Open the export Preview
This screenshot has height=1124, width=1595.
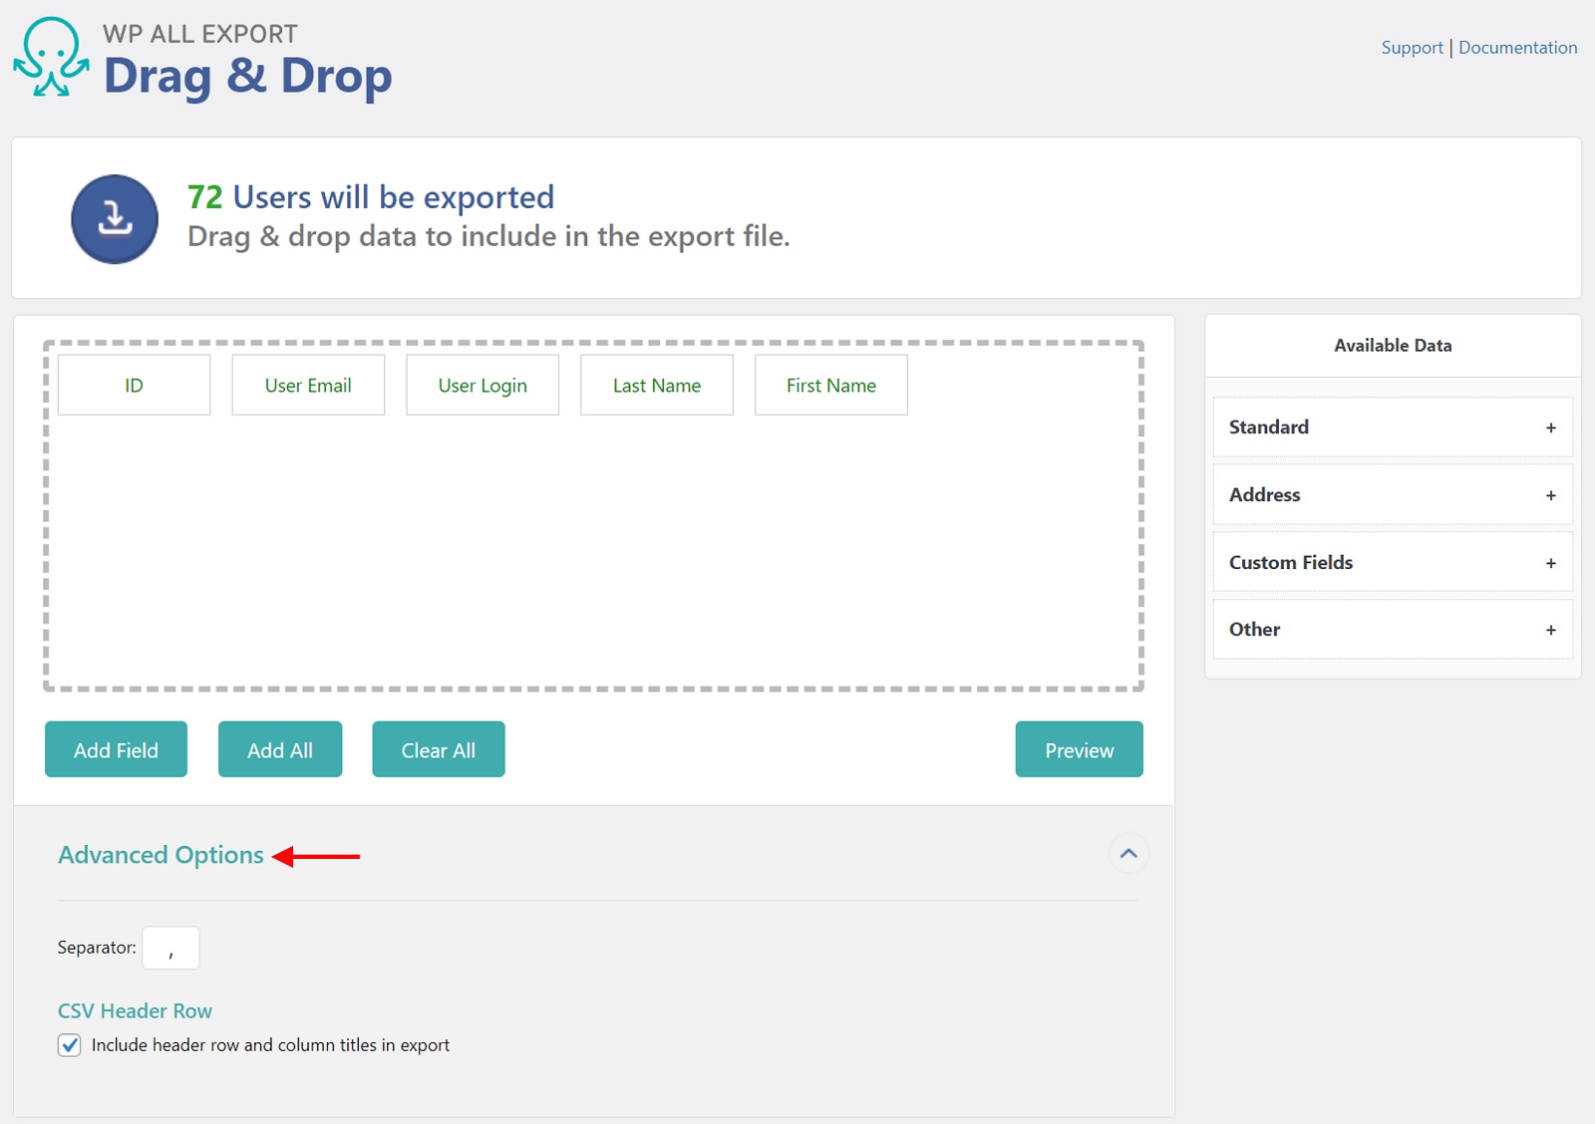coord(1079,749)
